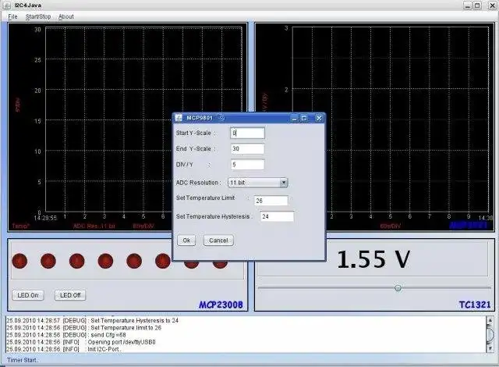Click the MCP23008 panel label

221,305
